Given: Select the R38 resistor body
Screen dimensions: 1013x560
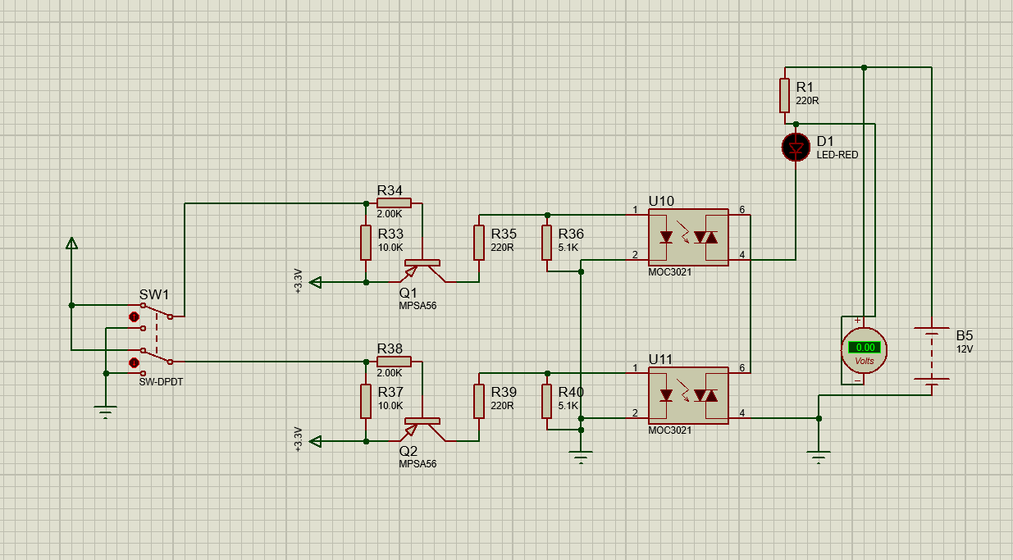Looking at the screenshot, I should pos(394,362).
